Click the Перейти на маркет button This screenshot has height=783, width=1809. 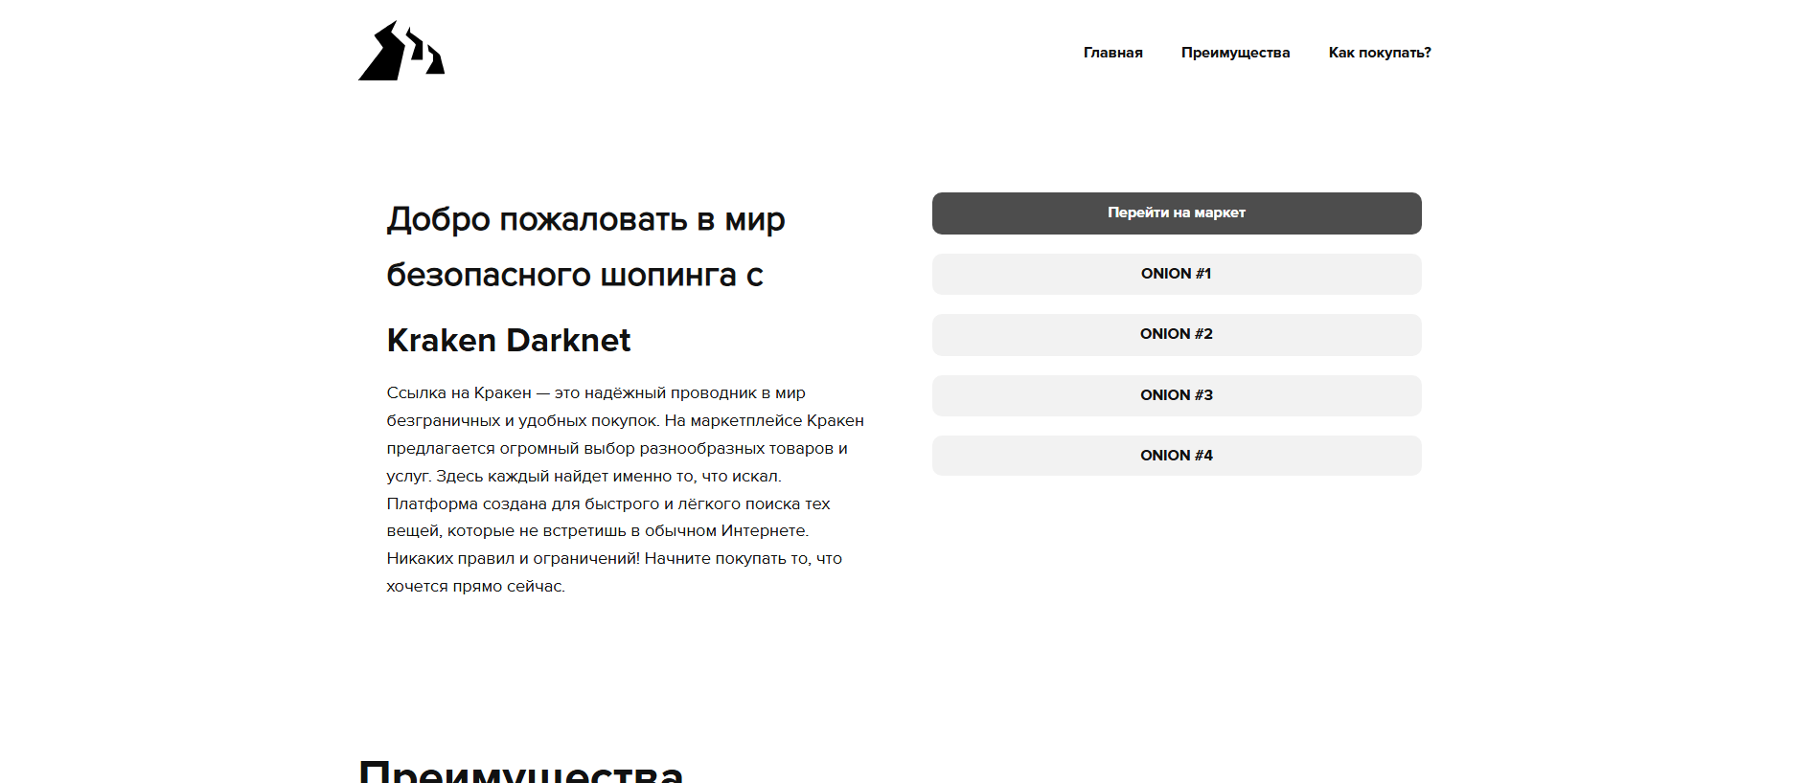1177,213
